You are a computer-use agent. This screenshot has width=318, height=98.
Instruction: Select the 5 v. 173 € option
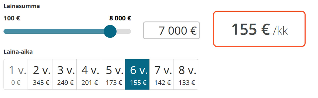113,74
